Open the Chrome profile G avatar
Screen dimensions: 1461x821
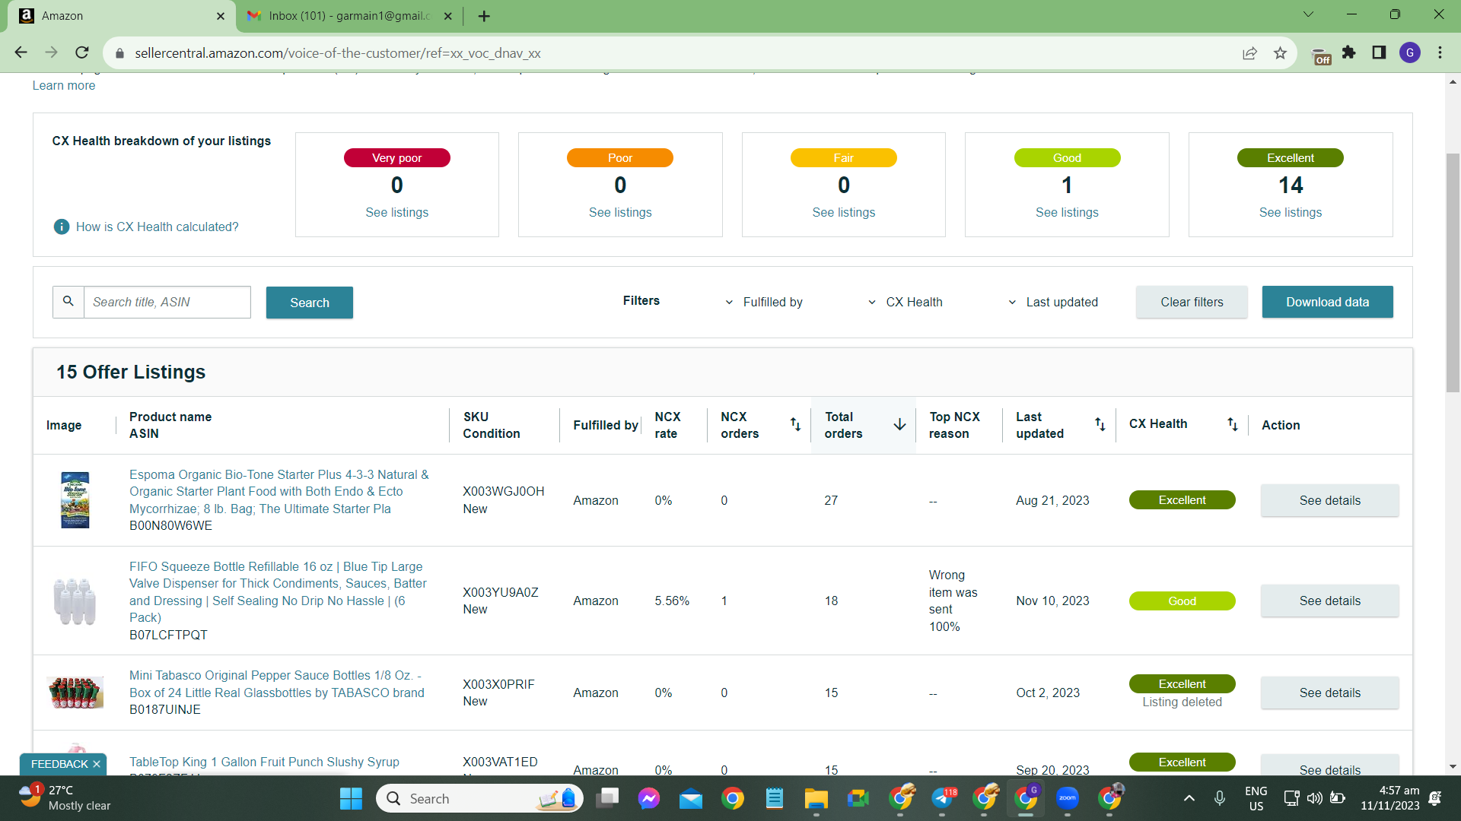[1410, 52]
